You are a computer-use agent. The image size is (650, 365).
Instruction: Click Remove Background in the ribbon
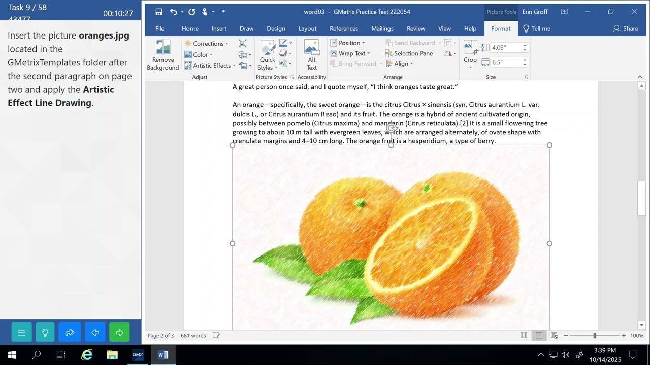click(x=163, y=55)
